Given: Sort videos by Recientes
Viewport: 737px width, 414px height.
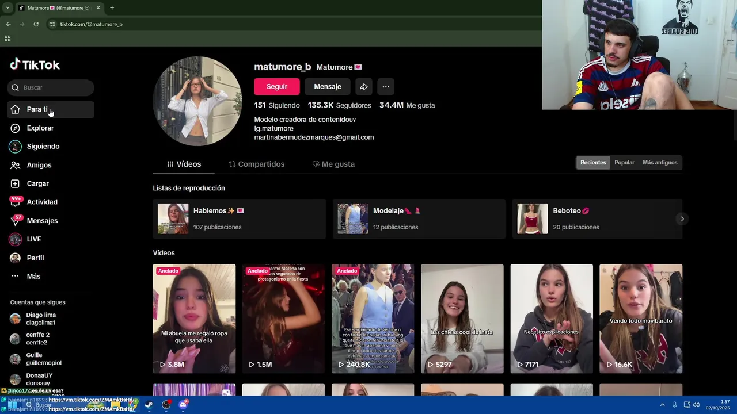Looking at the screenshot, I should point(593,163).
